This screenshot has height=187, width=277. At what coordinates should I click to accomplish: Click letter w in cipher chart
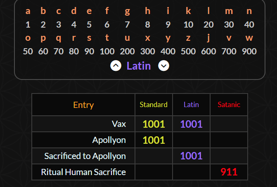(249, 38)
